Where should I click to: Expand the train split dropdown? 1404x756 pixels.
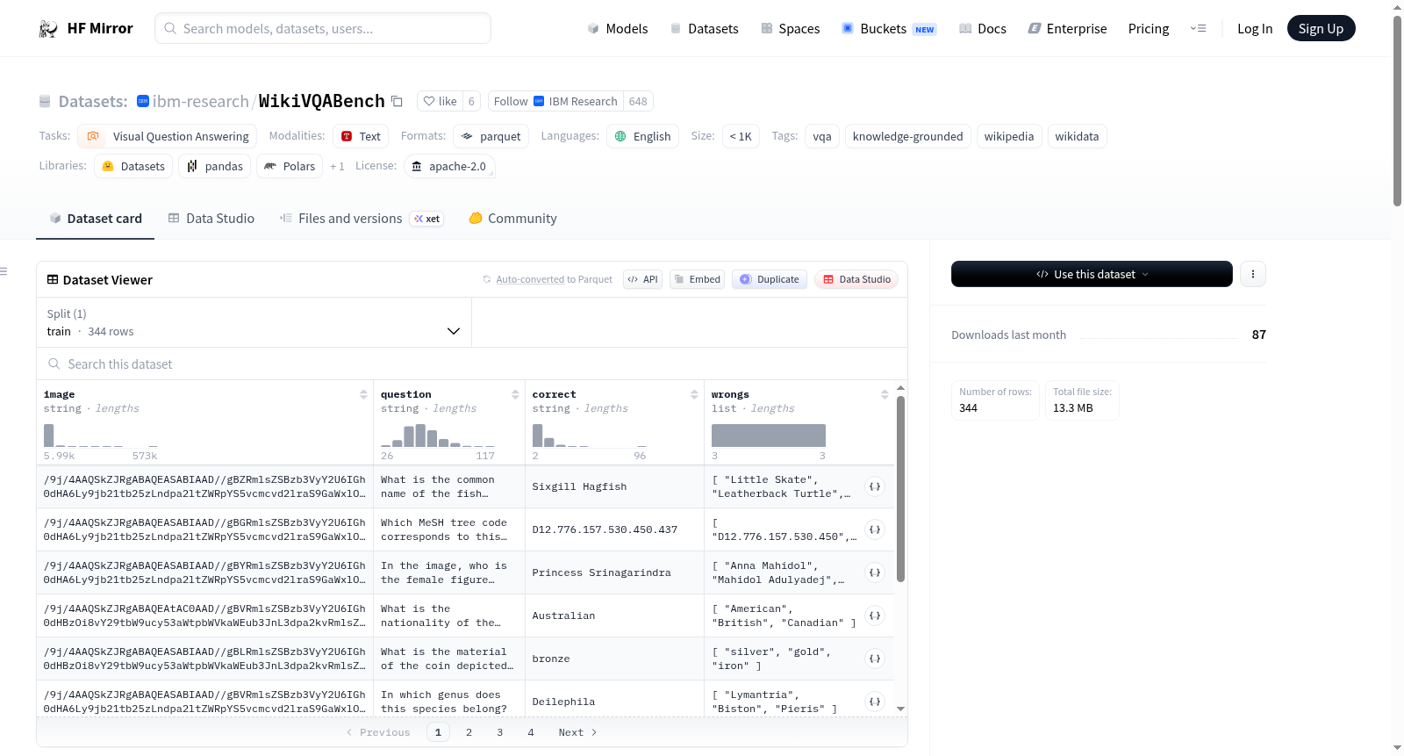pos(254,323)
